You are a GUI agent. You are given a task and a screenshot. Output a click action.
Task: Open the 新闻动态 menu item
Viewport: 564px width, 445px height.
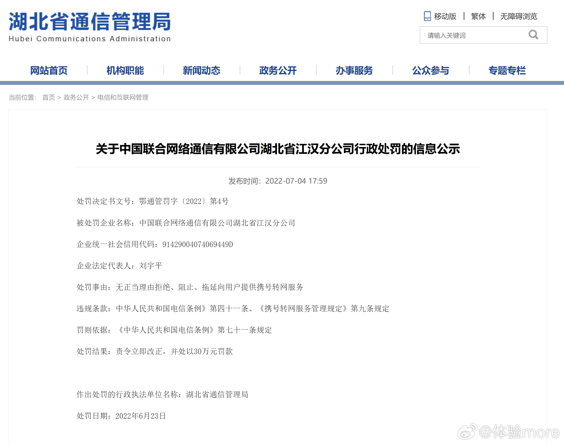pos(201,70)
